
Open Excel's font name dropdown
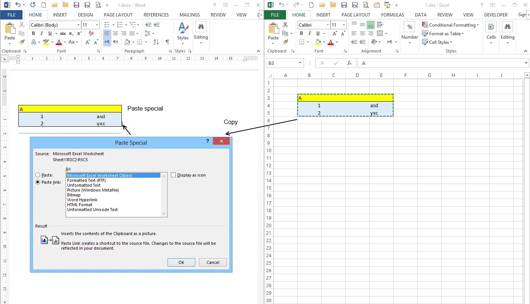pyautogui.click(x=328, y=25)
